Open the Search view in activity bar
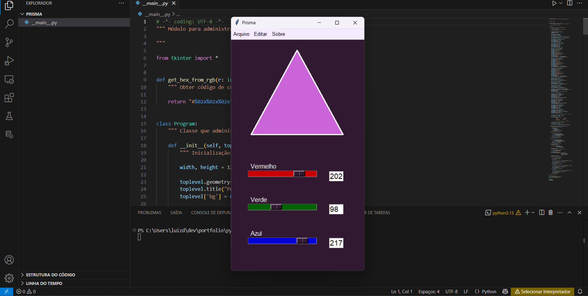The image size is (588, 296). (x=9, y=24)
